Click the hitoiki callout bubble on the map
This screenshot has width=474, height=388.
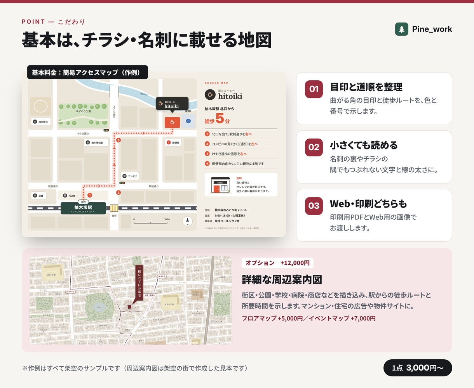pyautogui.click(x=172, y=104)
